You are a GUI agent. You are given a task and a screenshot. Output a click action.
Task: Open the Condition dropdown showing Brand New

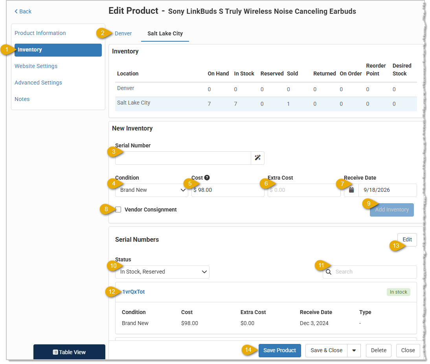(x=152, y=191)
